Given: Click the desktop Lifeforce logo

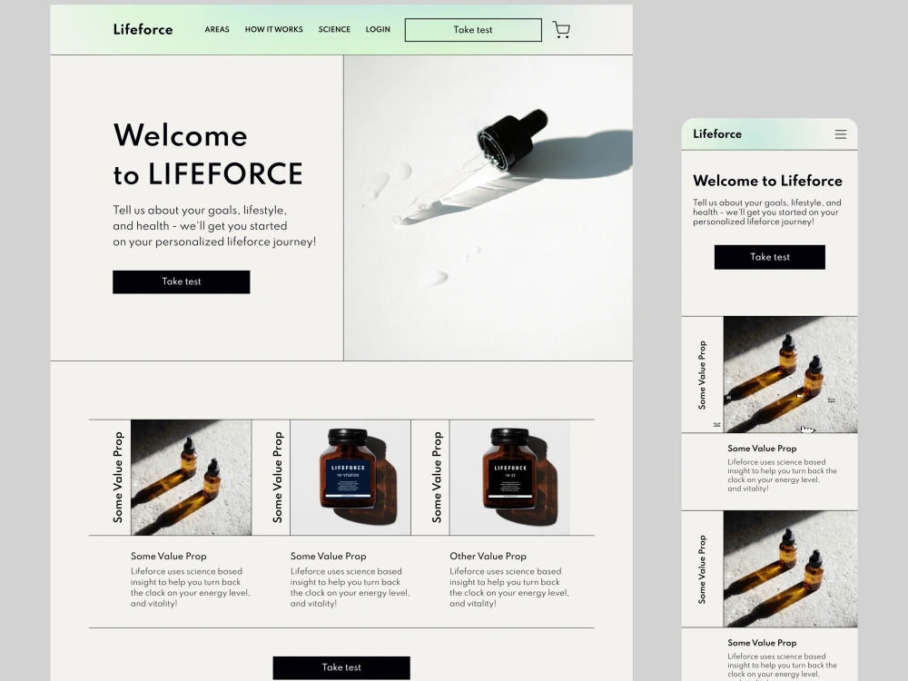Looking at the screenshot, I should pyautogui.click(x=143, y=29).
